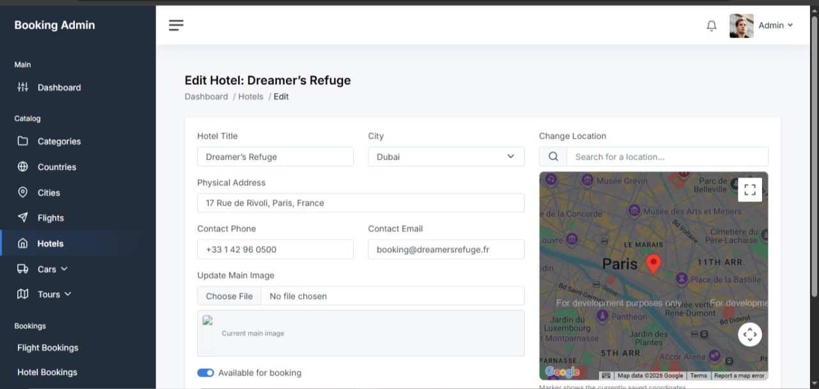Viewport: 819px width, 389px height.
Task: Click the Dashboard breadcrumb link
Action: pyautogui.click(x=206, y=96)
